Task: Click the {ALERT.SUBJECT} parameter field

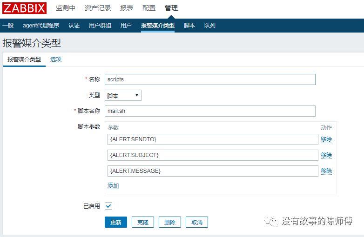Action: (x=213, y=155)
